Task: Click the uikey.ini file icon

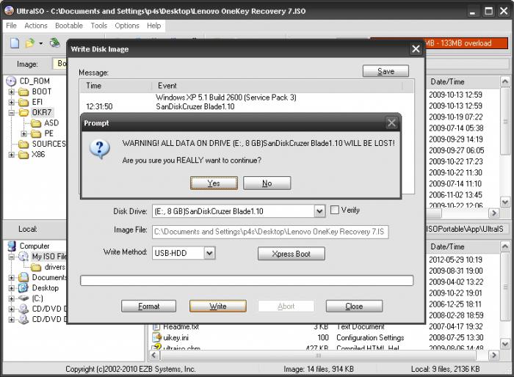Action: tap(156, 337)
